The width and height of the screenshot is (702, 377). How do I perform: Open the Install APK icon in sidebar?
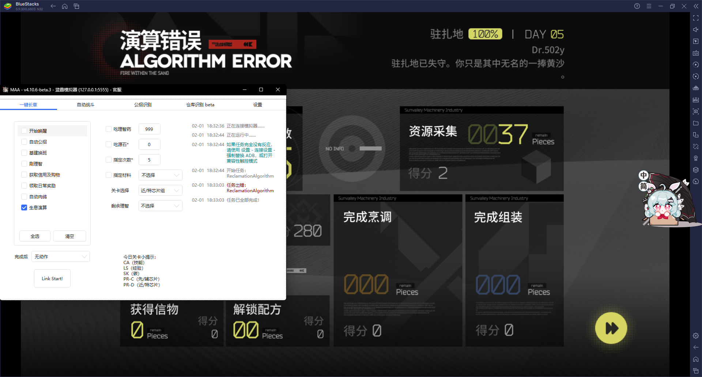click(696, 100)
